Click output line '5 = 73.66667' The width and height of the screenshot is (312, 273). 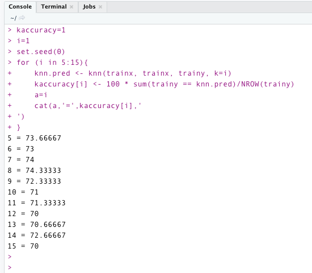[35, 138]
